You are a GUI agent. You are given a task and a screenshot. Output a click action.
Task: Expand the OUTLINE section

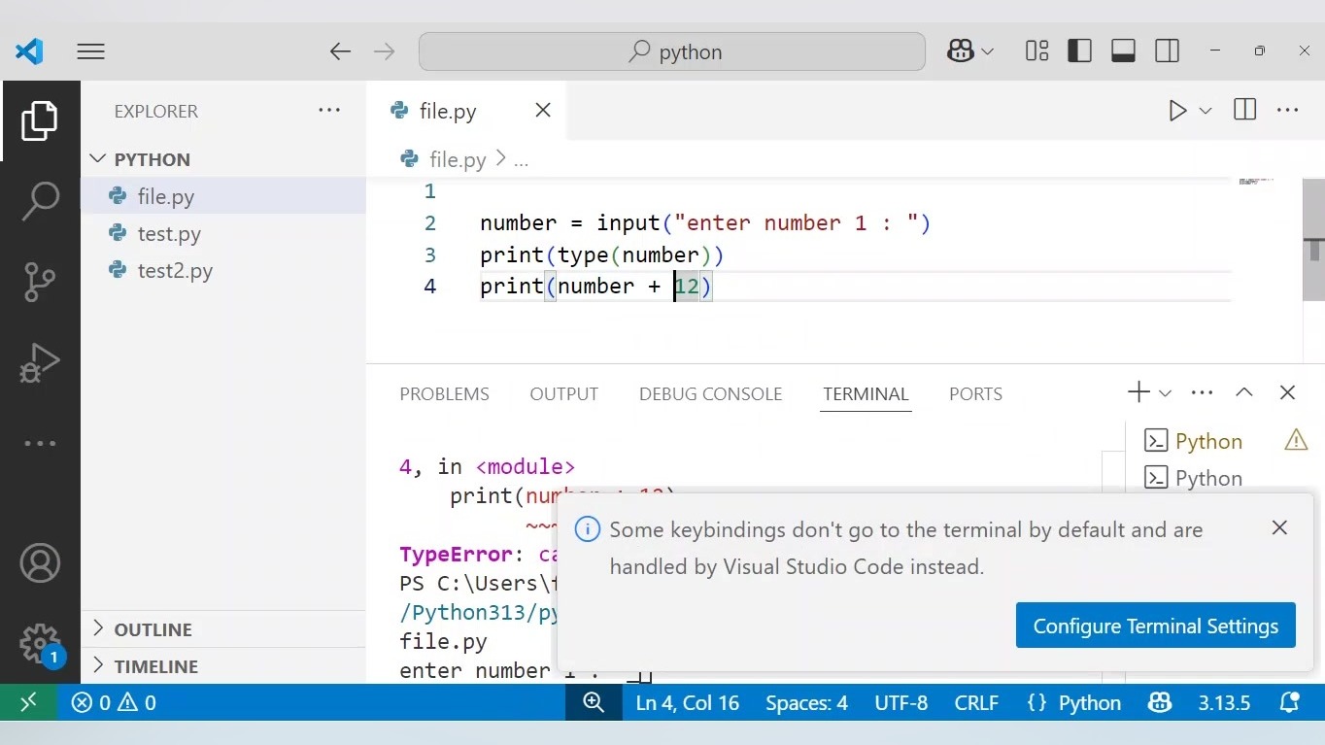tap(153, 629)
